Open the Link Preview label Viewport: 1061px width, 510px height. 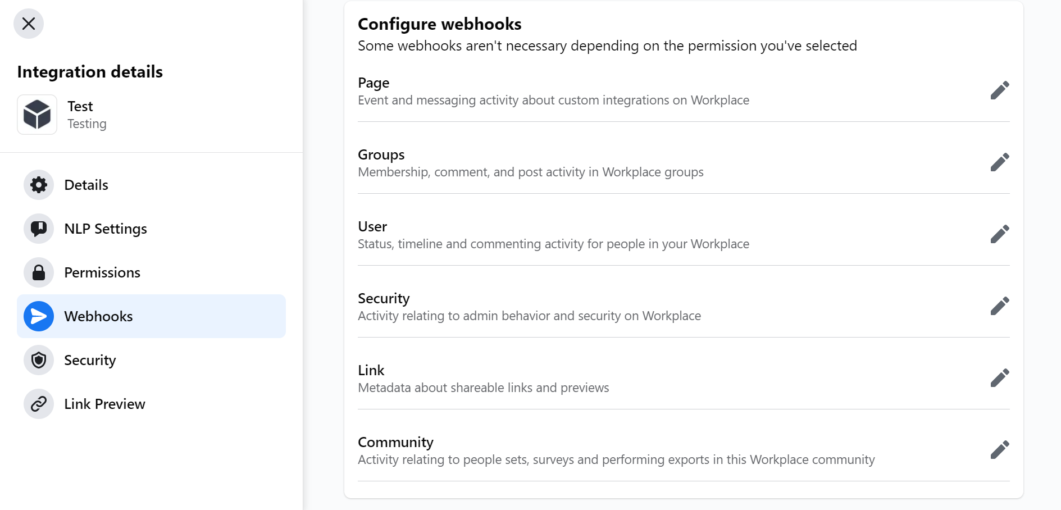[104, 404]
